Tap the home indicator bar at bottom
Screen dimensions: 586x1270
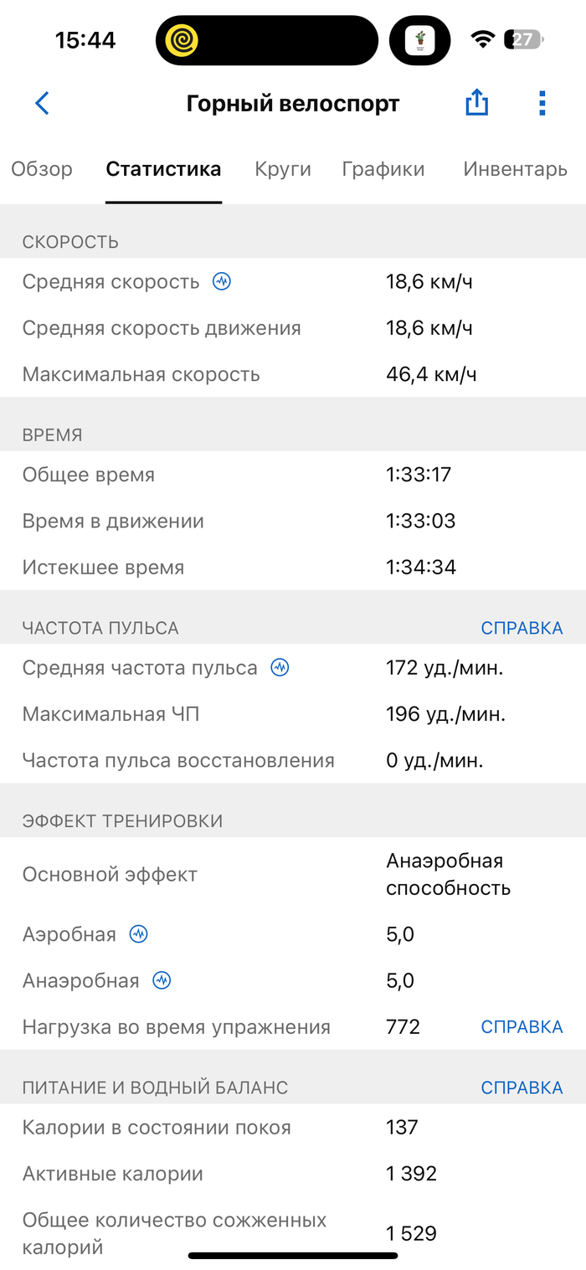[x=293, y=1256]
